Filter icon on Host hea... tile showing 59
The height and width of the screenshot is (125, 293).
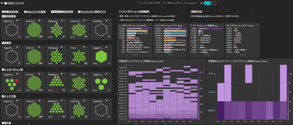point(84,21)
